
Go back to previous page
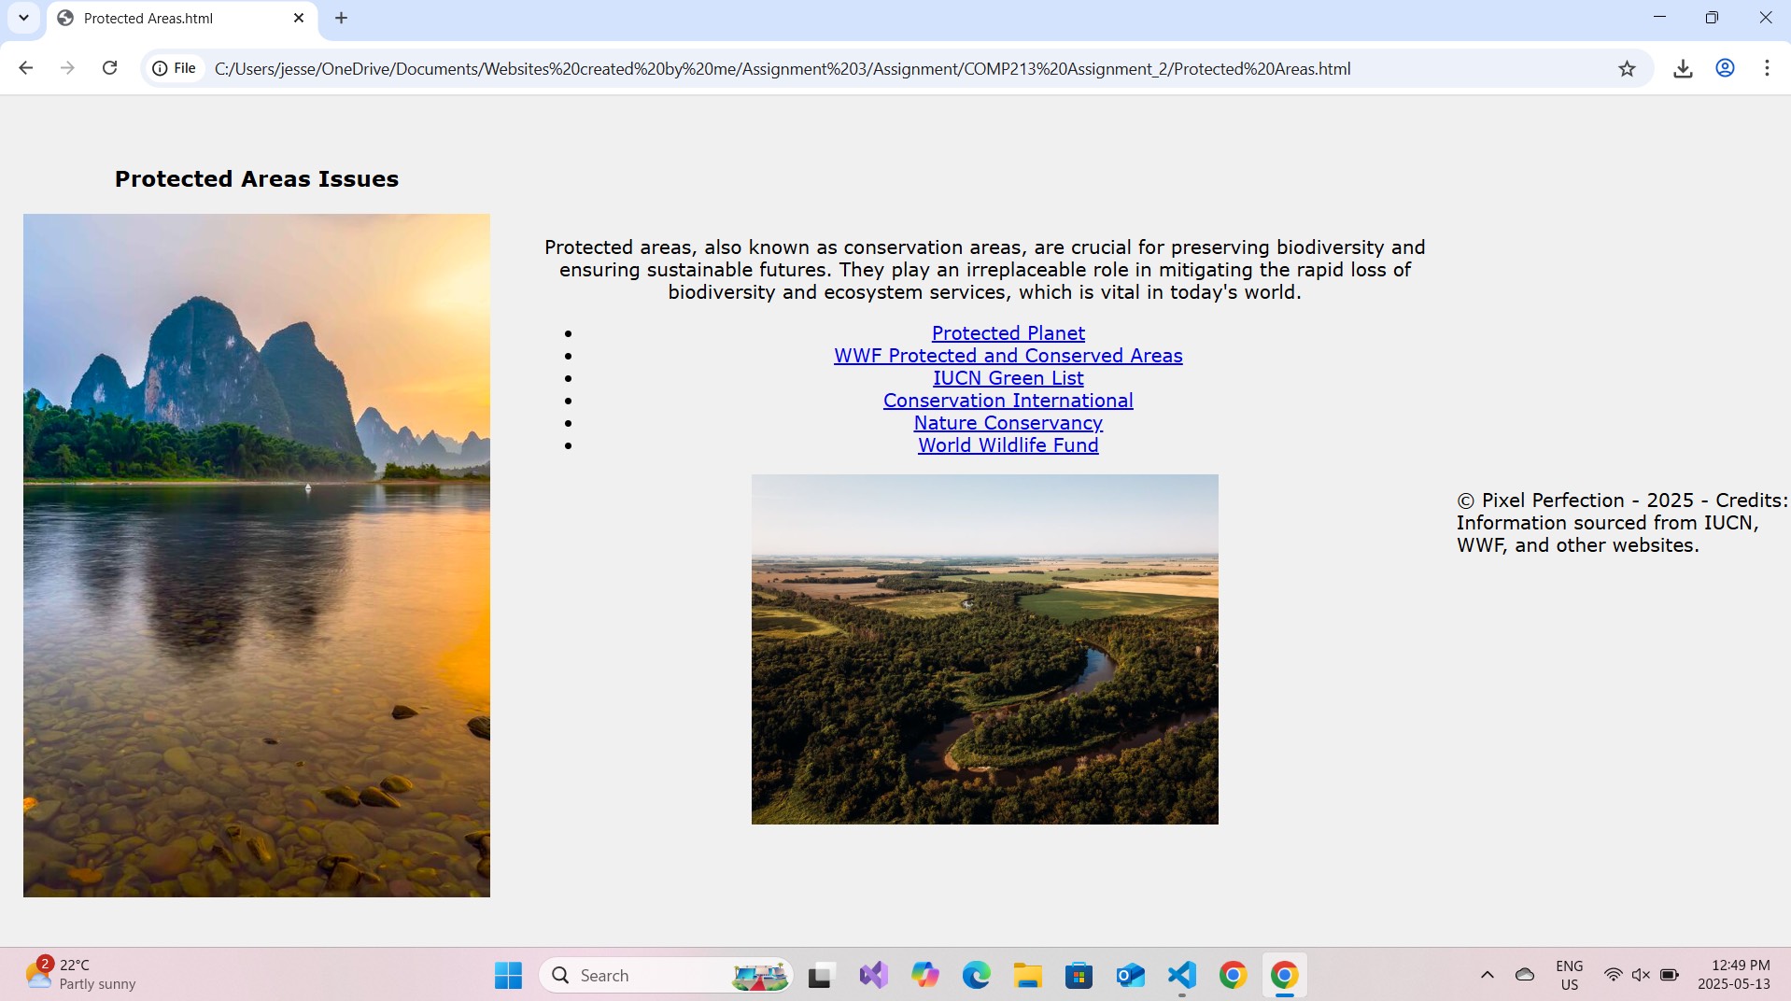[x=26, y=68]
